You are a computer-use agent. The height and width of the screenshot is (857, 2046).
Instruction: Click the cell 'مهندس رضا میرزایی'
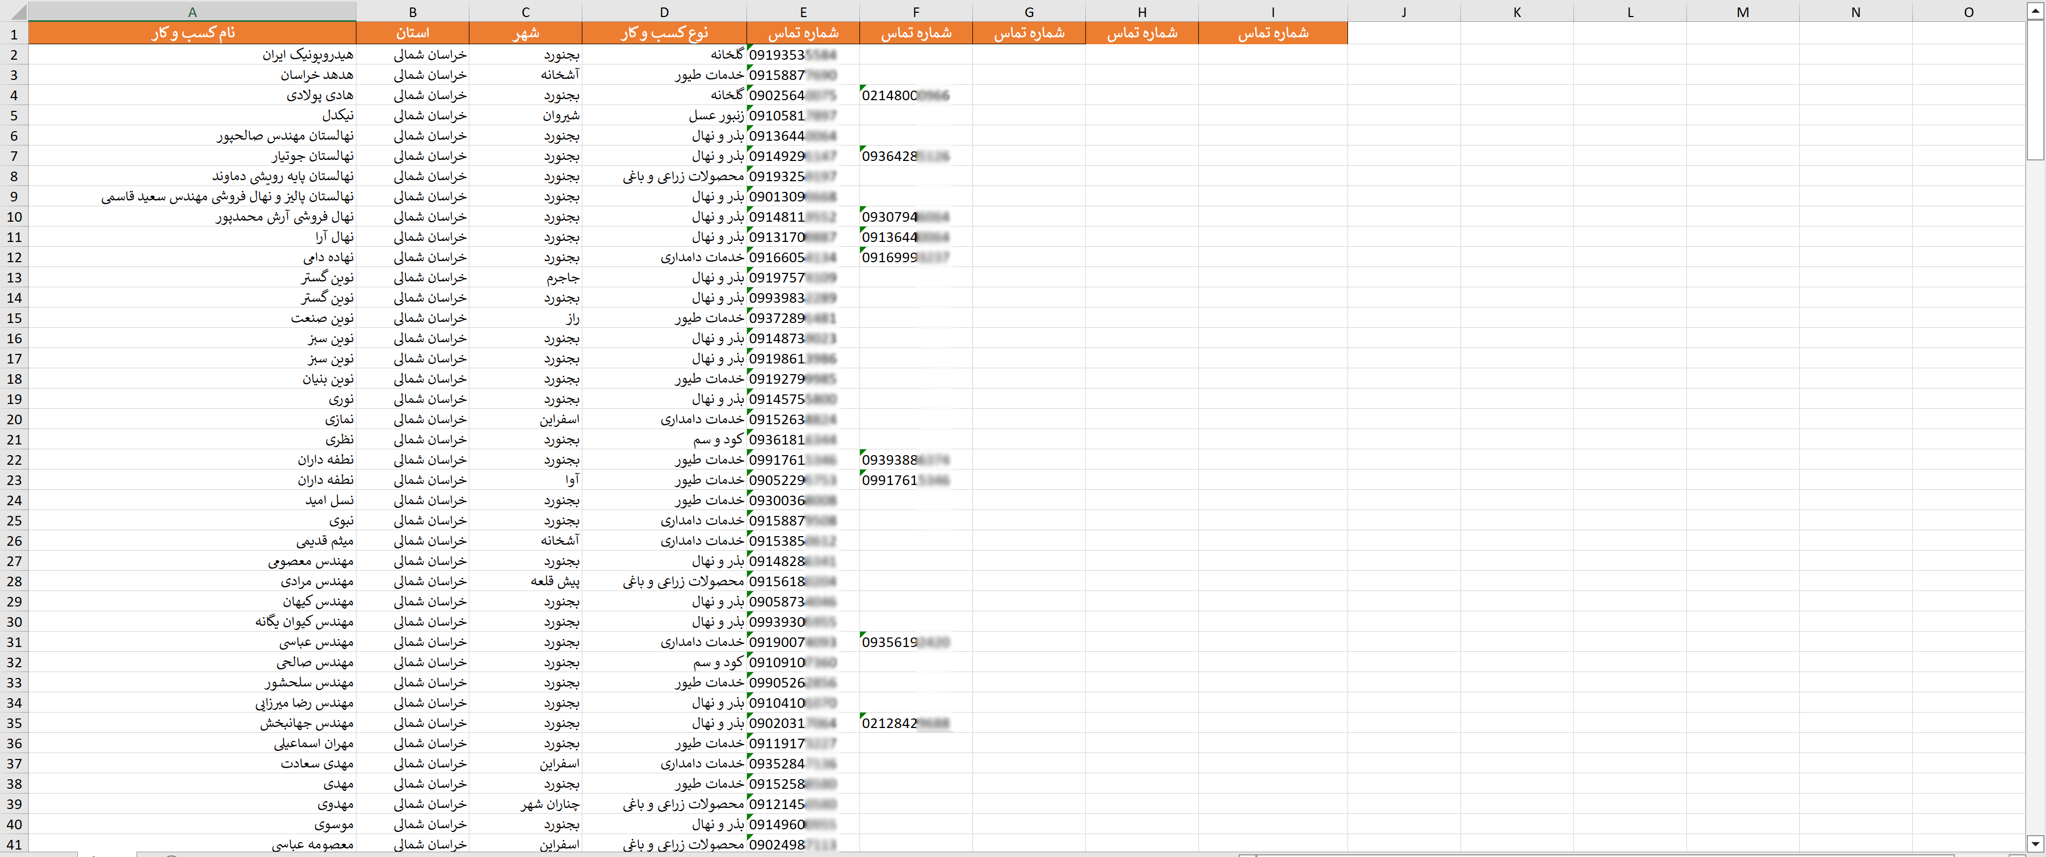pyautogui.click(x=192, y=703)
